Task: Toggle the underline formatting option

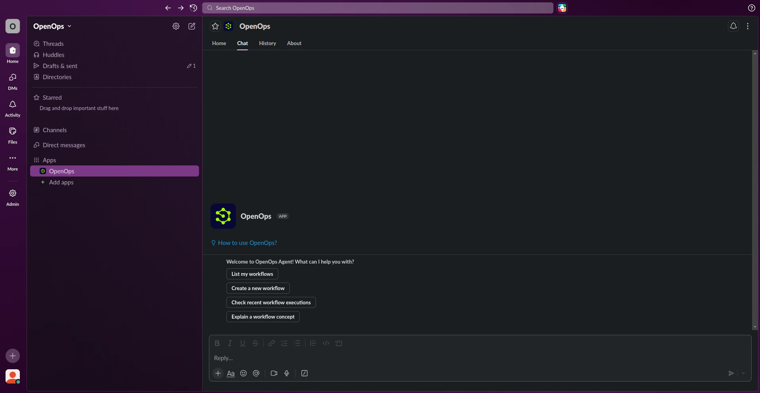Action: pos(242,343)
